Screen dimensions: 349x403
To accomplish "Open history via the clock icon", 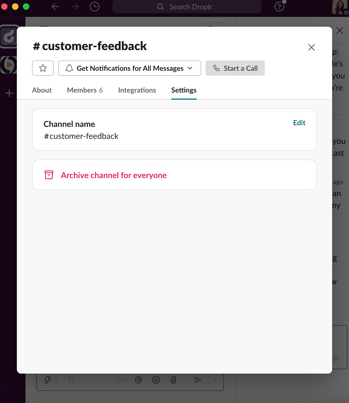I will tap(94, 7).
